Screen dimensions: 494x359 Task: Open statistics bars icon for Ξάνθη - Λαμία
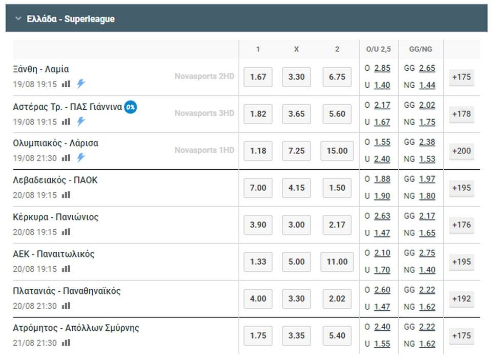click(66, 84)
